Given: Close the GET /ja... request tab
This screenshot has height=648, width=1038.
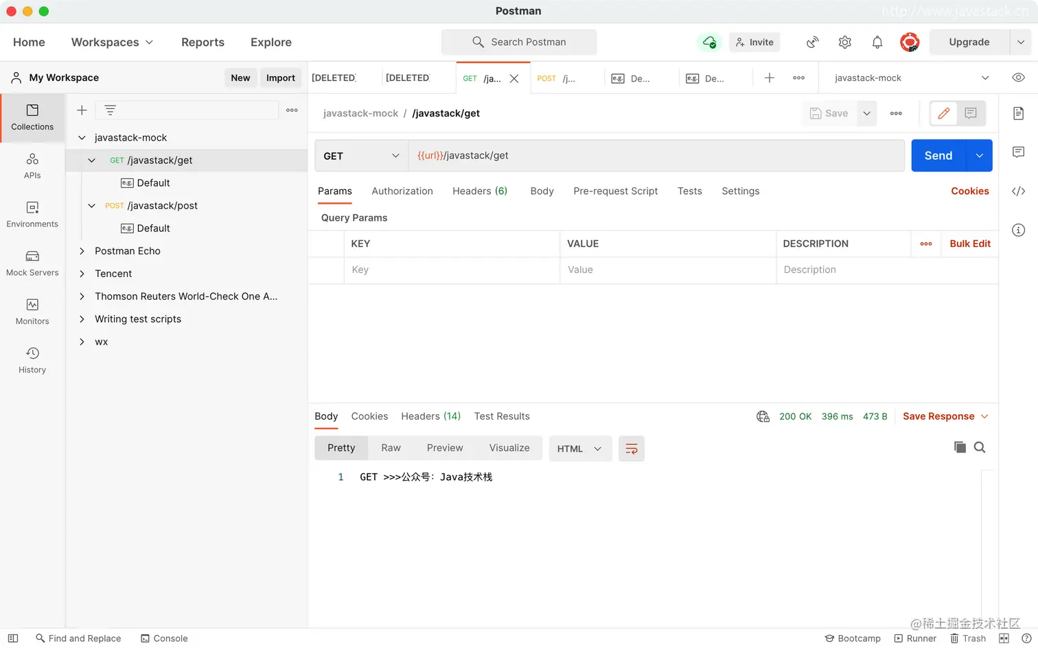Looking at the screenshot, I should 514,79.
